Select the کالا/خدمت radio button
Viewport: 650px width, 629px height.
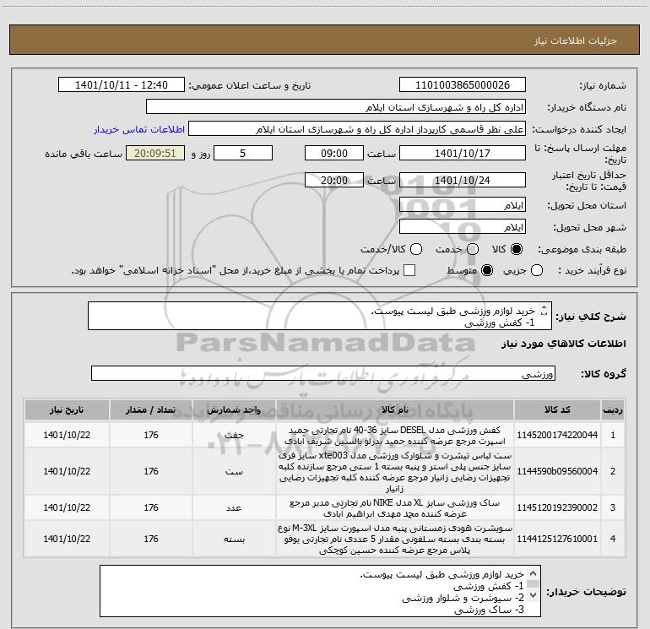pos(416,249)
